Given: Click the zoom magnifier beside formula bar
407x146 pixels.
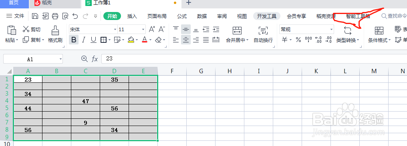Looking at the screenshot, I should tap(85, 59).
